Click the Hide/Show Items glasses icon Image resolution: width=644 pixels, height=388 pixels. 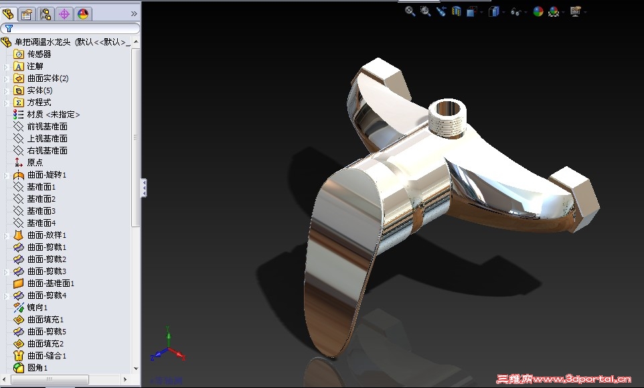pos(515,12)
